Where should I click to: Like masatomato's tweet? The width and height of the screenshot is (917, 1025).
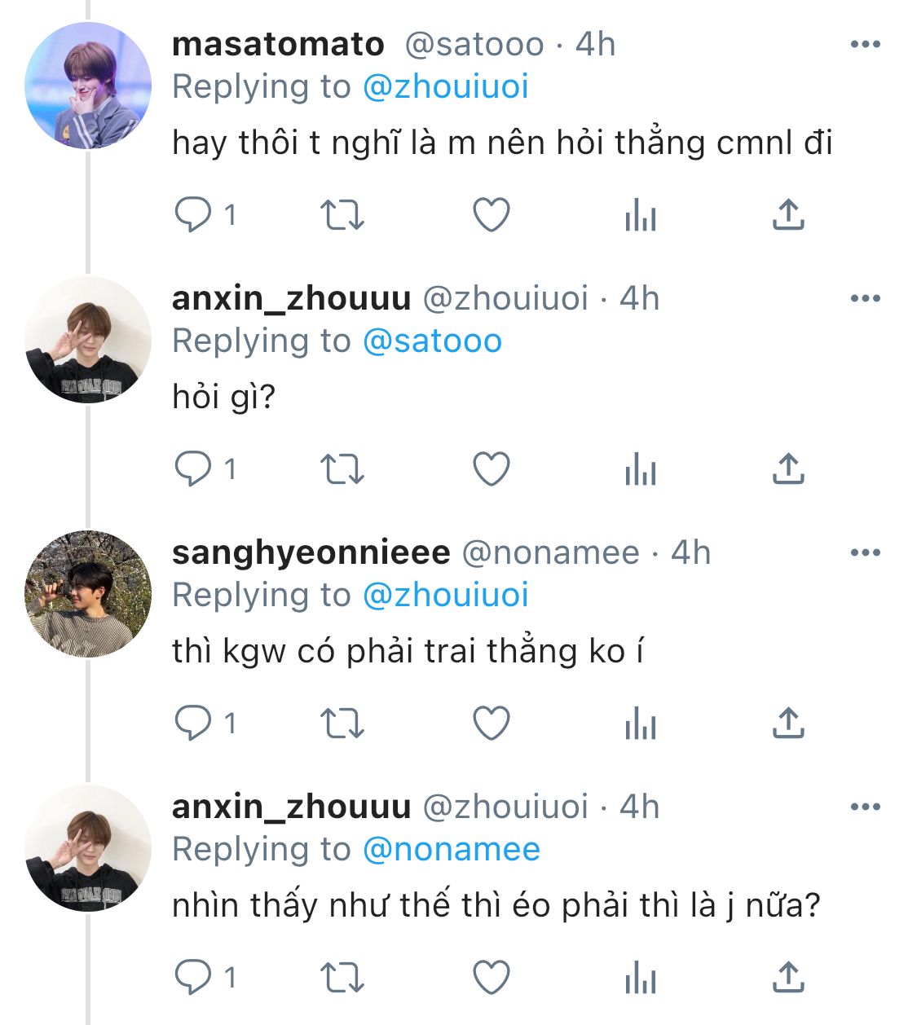tap(492, 215)
